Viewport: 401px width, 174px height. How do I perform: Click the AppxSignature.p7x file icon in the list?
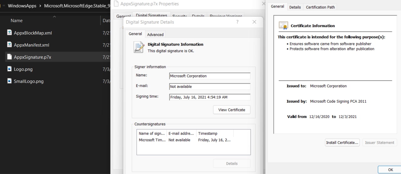tap(9, 57)
